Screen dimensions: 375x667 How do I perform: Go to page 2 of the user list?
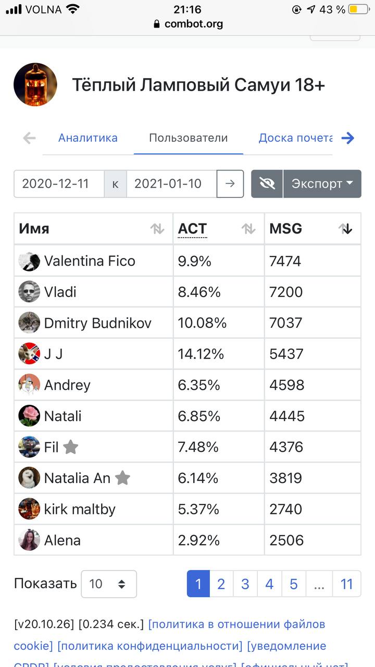pyautogui.click(x=221, y=584)
